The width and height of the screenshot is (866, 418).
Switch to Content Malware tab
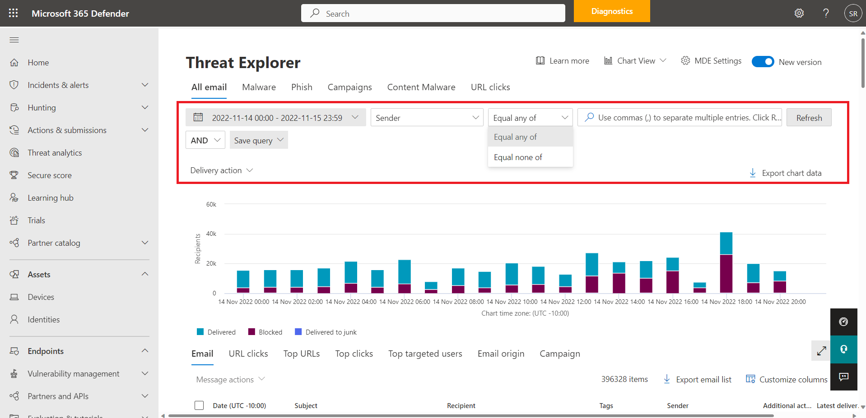point(421,87)
